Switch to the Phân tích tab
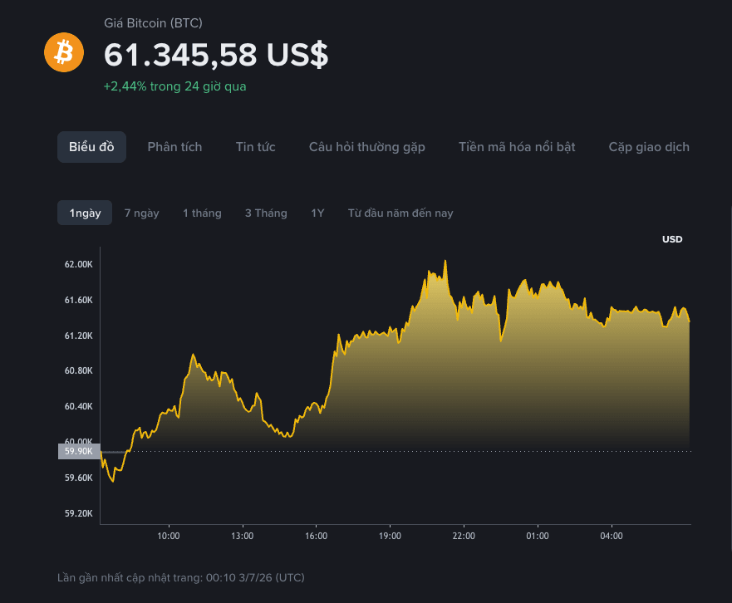The image size is (732, 603). click(x=174, y=147)
